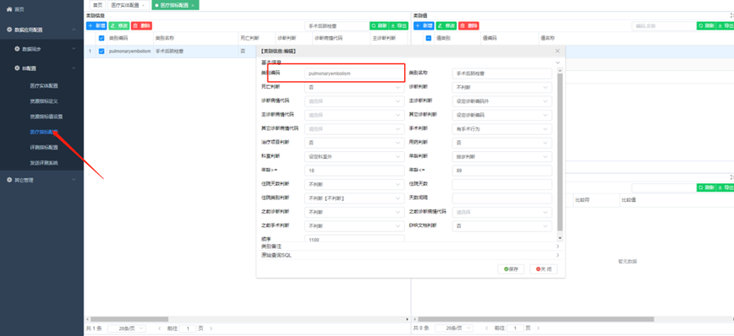Toggle the select-all checkbox in 类别值 header

click(x=429, y=38)
